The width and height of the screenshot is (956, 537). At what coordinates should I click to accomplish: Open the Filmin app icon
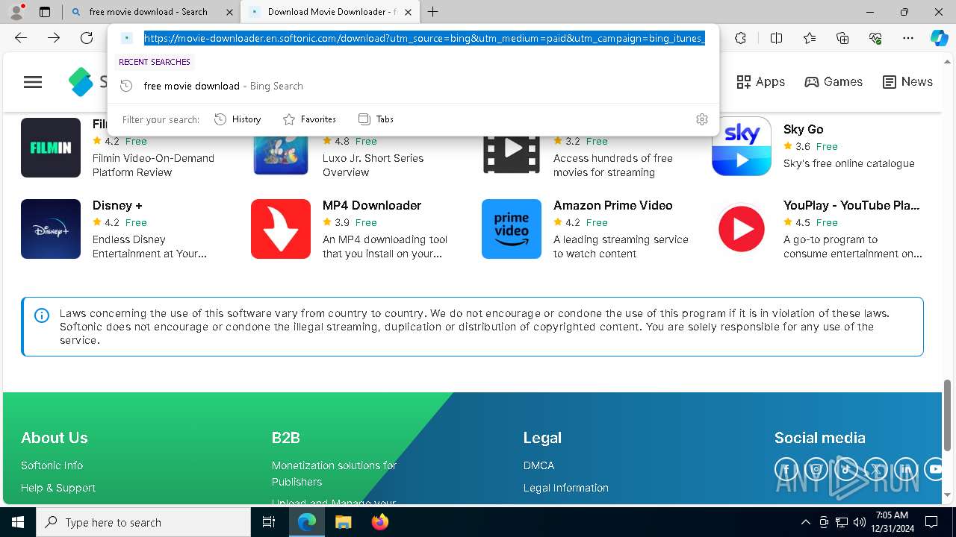point(51,148)
